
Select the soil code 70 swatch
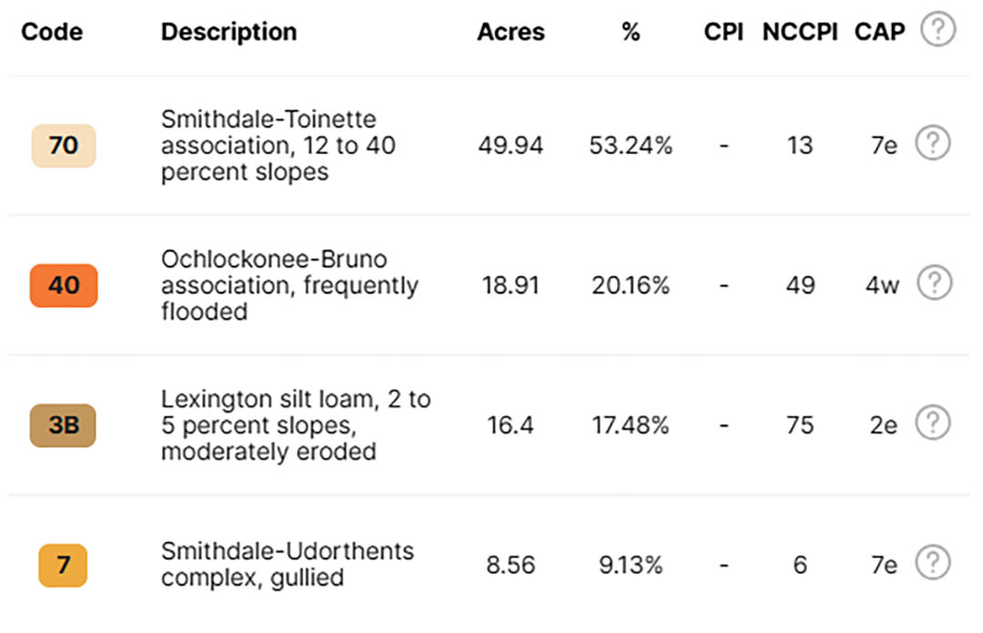tap(64, 146)
